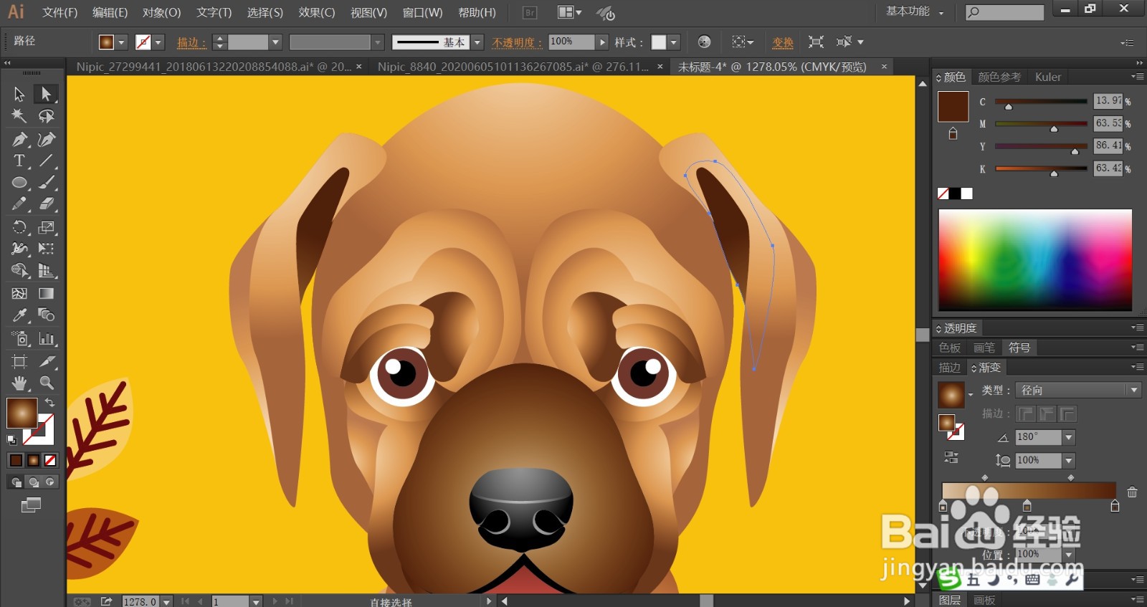The width and height of the screenshot is (1147, 607).
Task: Select the Paintbrush tool
Action: click(47, 183)
